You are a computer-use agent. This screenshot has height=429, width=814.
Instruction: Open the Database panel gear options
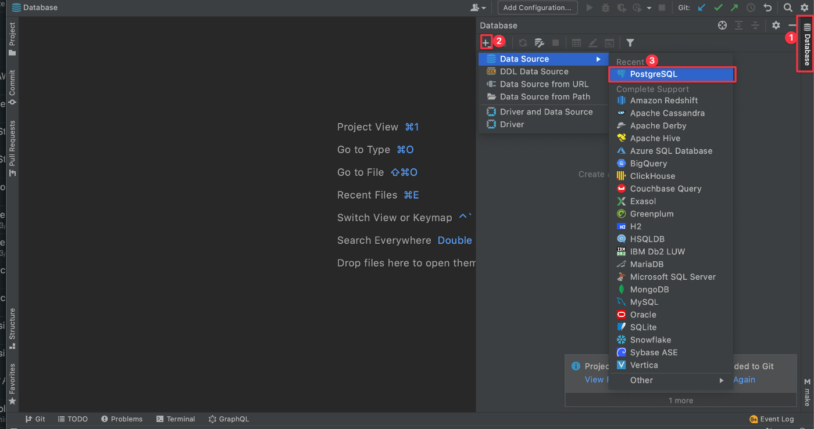pyautogui.click(x=776, y=25)
